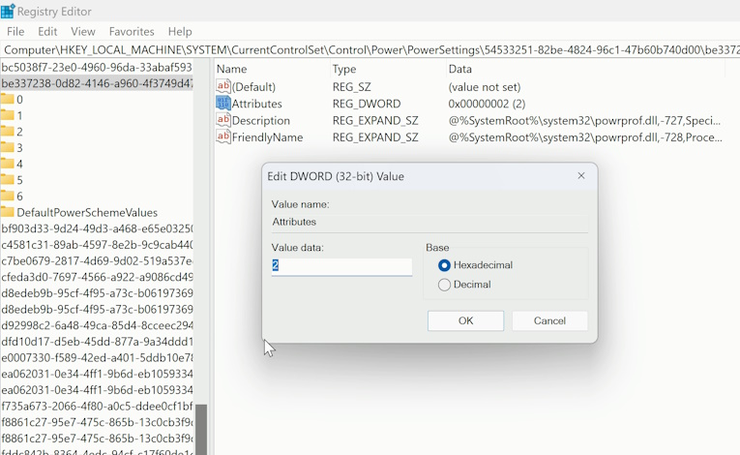Click the Value name field showing Attributes
This screenshot has width=740, height=455.
click(429, 222)
